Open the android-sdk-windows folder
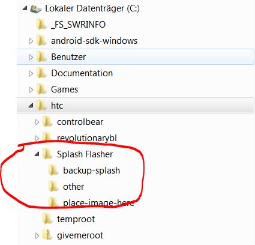Screen dimensions: 255x245 click(x=94, y=41)
